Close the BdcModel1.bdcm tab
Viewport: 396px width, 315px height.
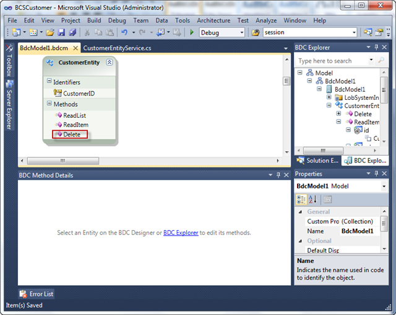(75, 48)
